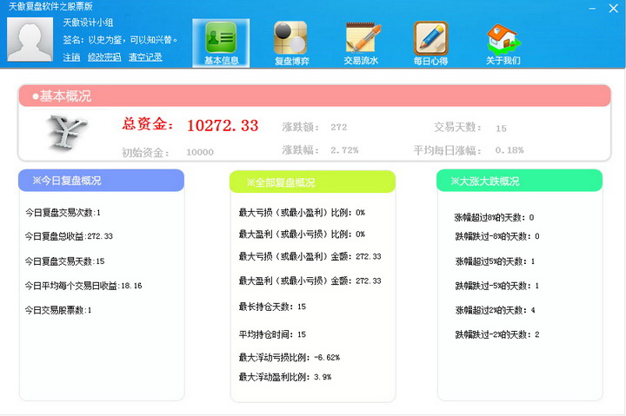The width and height of the screenshot is (626, 416).
Task: Click the 总资金 label
Action: (148, 123)
